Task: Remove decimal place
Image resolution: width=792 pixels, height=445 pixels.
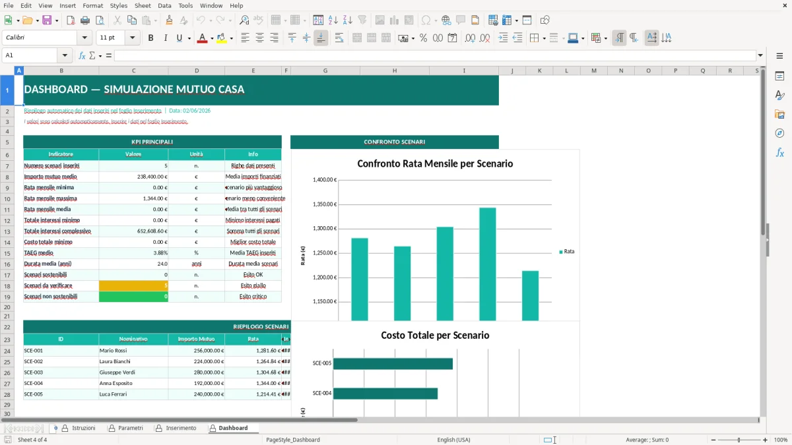Action: [x=485, y=38]
